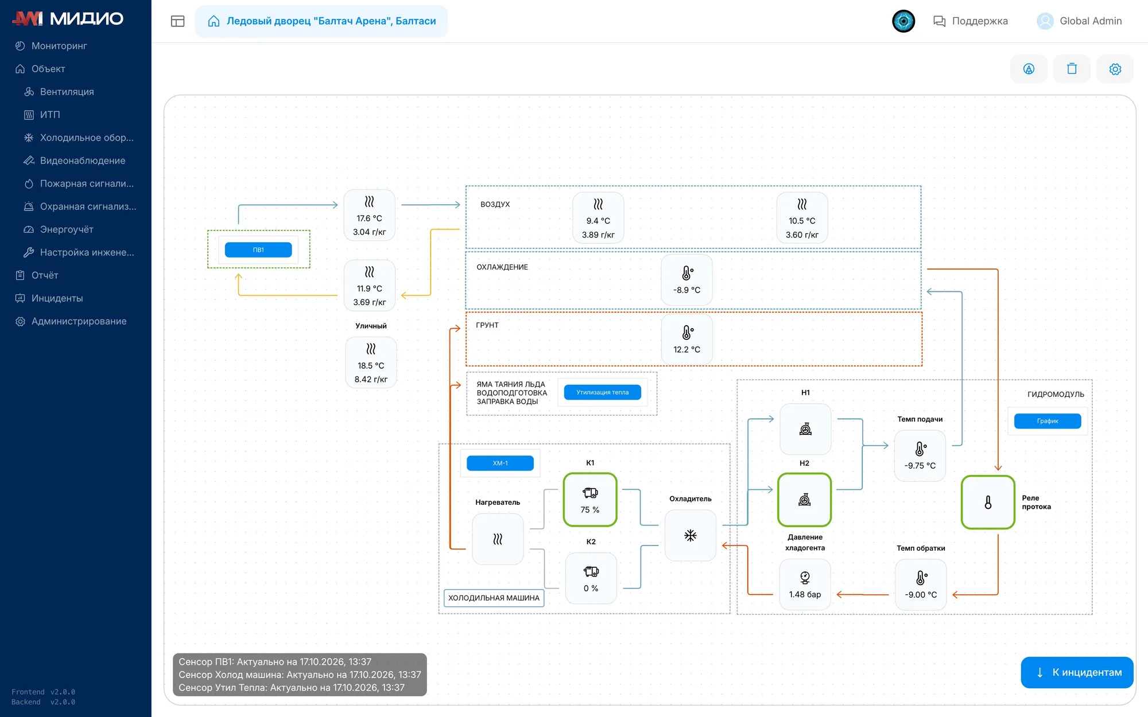
Task: Click the Утилизация тепла button
Action: 602,392
